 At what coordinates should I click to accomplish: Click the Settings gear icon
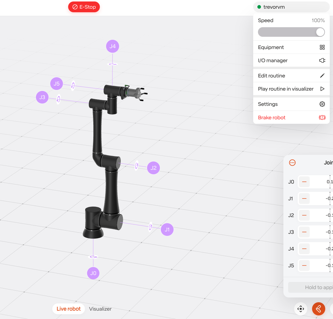click(x=322, y=104)
